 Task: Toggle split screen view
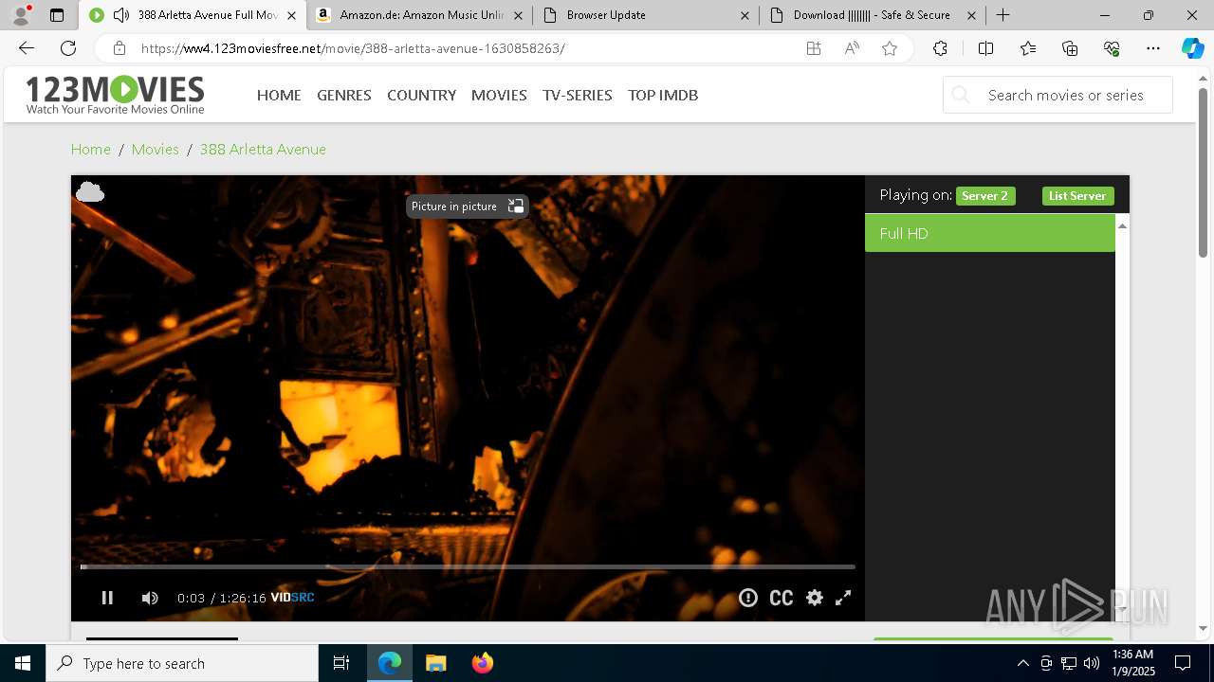[985, 48]
